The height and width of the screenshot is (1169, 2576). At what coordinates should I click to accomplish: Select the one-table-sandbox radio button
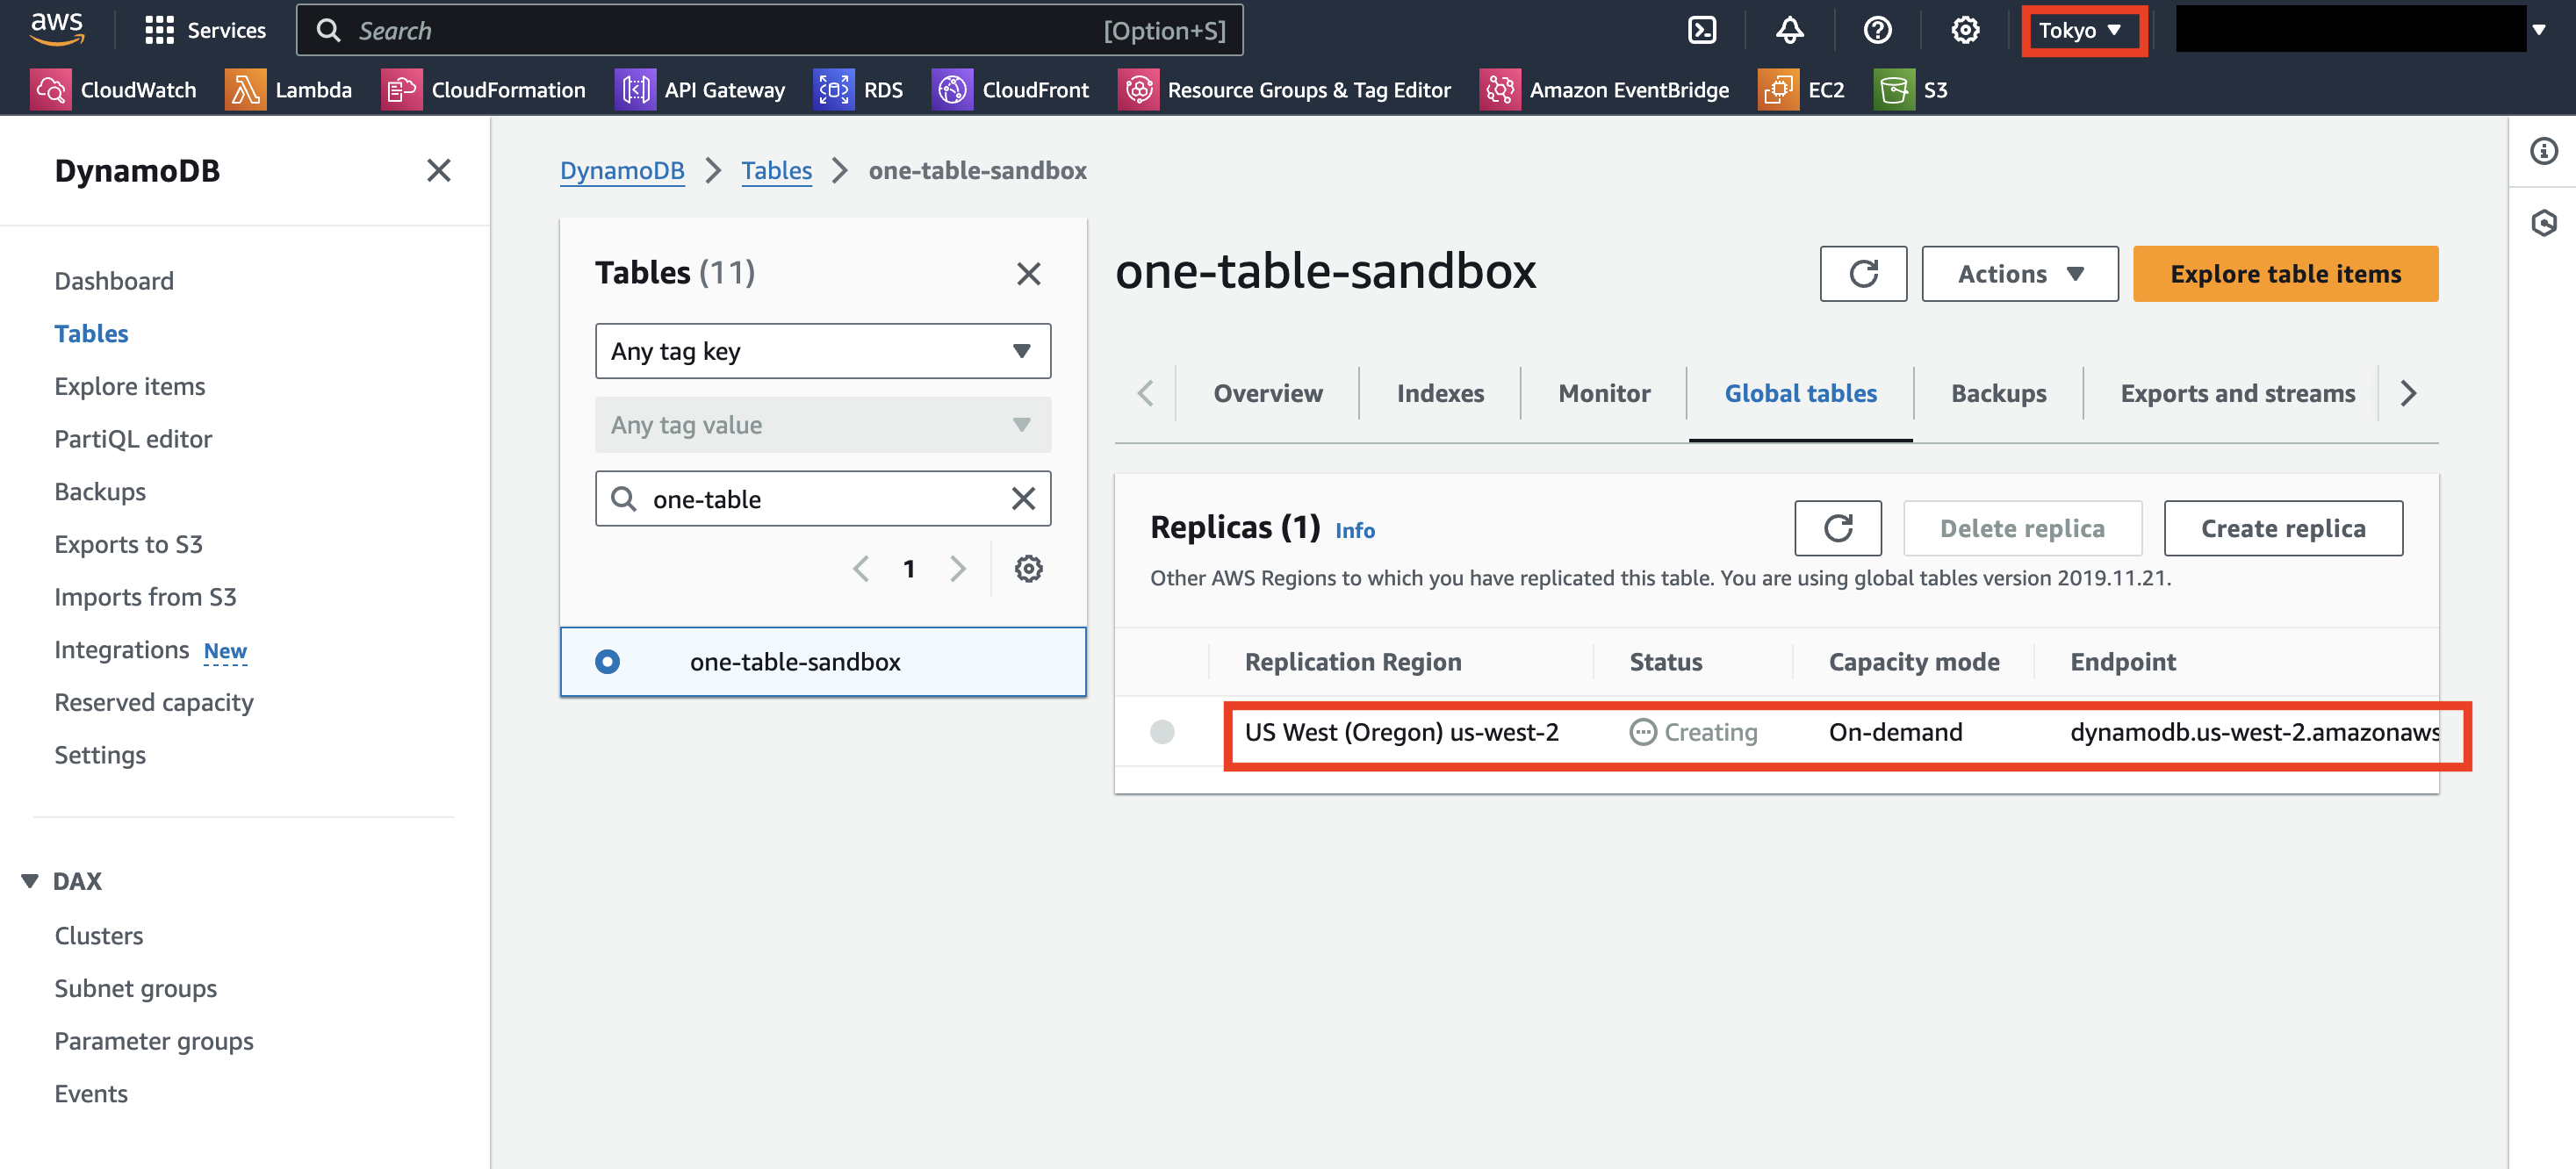point(607,661)
